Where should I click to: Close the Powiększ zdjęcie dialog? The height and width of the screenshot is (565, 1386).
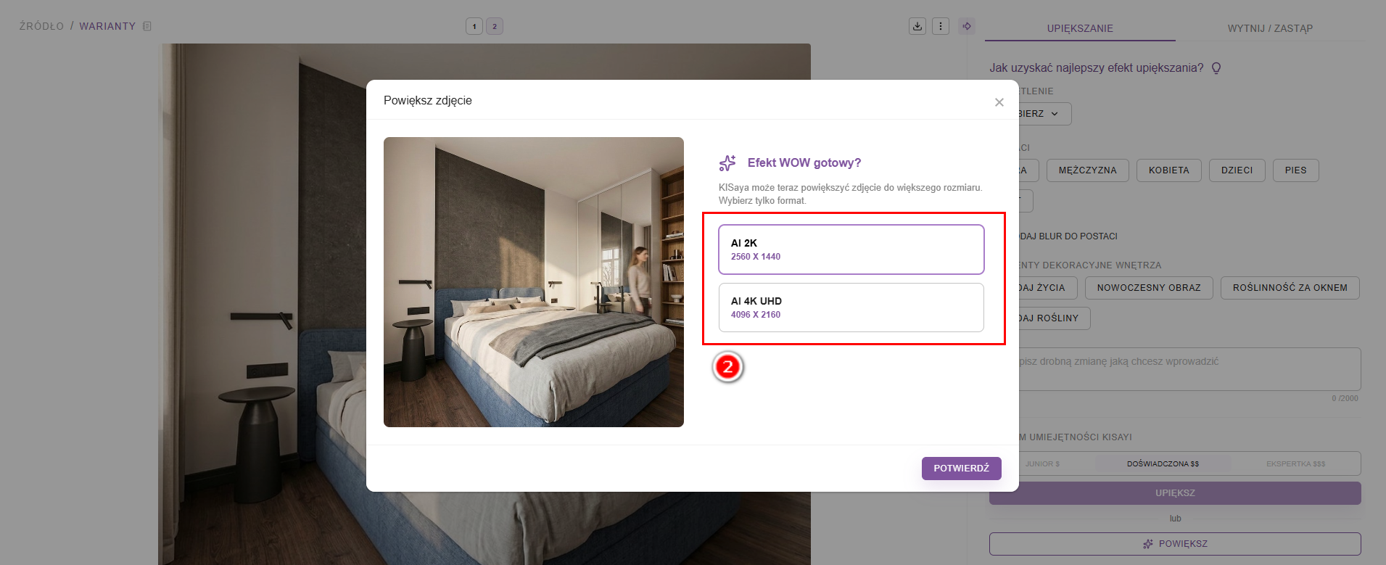click(x=999, y=102)
